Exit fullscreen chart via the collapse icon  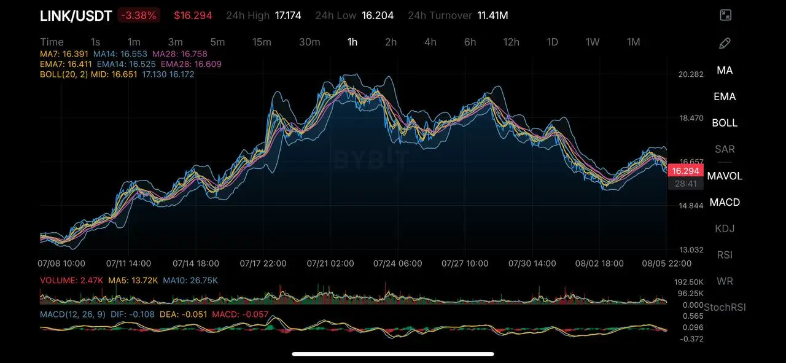click(725, 15)
